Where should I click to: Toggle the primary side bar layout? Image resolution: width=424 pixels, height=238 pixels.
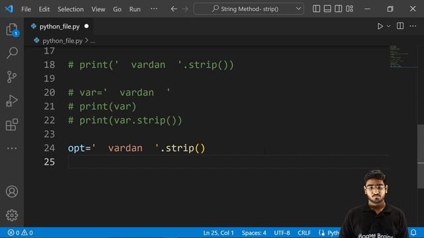tap(316, 9)
